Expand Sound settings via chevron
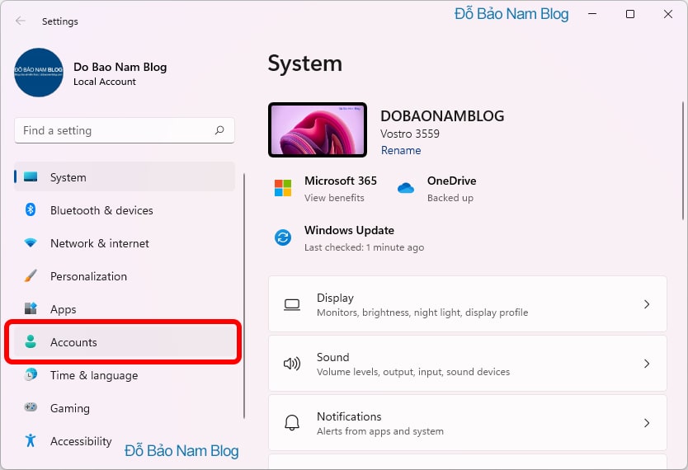This screenshot has width=688, height=470. pos(646,364)
